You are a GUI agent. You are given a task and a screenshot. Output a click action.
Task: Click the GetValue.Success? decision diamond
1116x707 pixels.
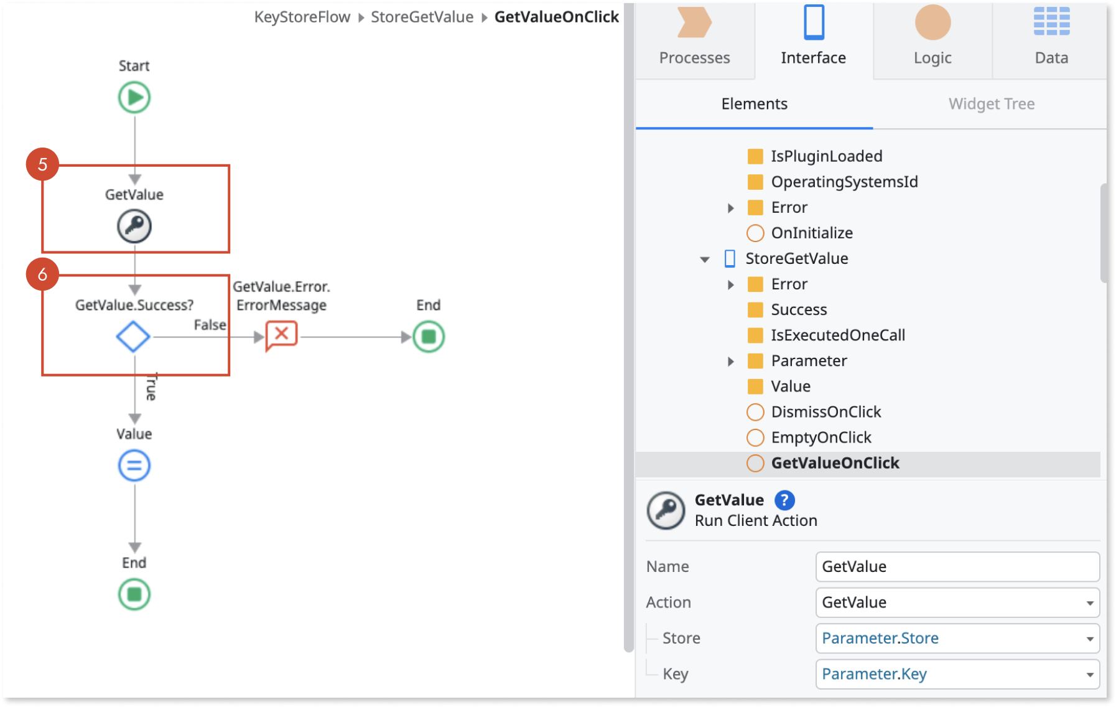[x=133, y=336]
